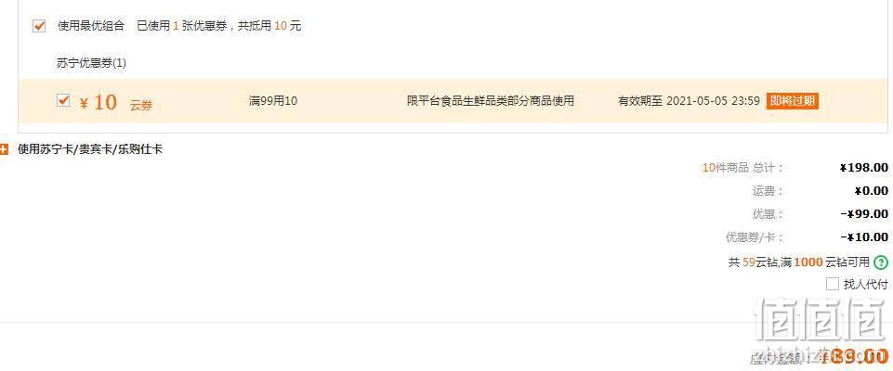Open the green question mark help icon
This screenshot has width=893, height=371.
coord(881,262)
